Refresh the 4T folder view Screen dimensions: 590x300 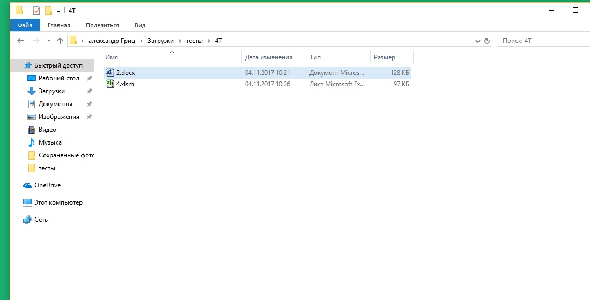coord(487,41)
